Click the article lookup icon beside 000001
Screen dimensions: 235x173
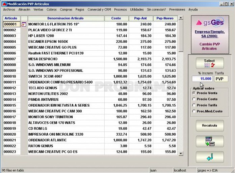pos(24,24)
